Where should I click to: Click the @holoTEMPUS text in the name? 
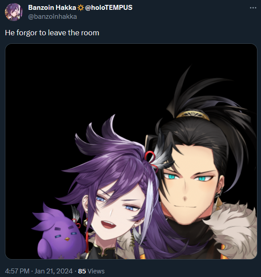pos(109,8)
